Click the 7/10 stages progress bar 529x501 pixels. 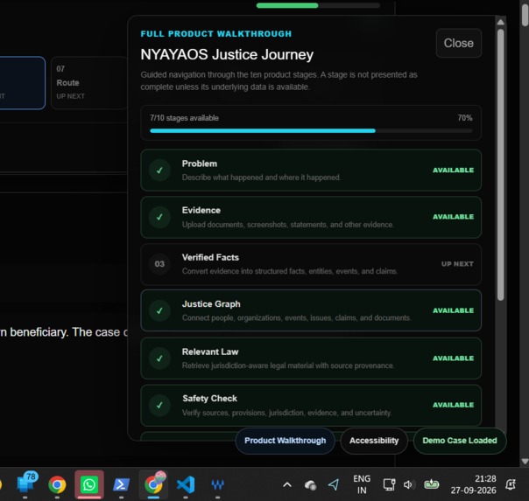[x=311, y=130]
